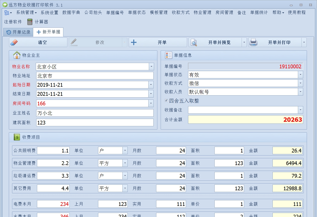The width and height of the screenshot is (317, 217).
Task: Click the eraser icon on 清空 button
Action: 15,42
